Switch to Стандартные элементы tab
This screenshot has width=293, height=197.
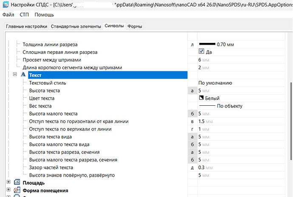click(x=76, y=26)
